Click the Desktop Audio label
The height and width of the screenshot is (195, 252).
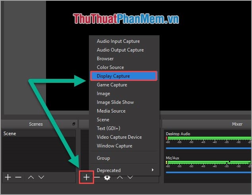point(178,134)
